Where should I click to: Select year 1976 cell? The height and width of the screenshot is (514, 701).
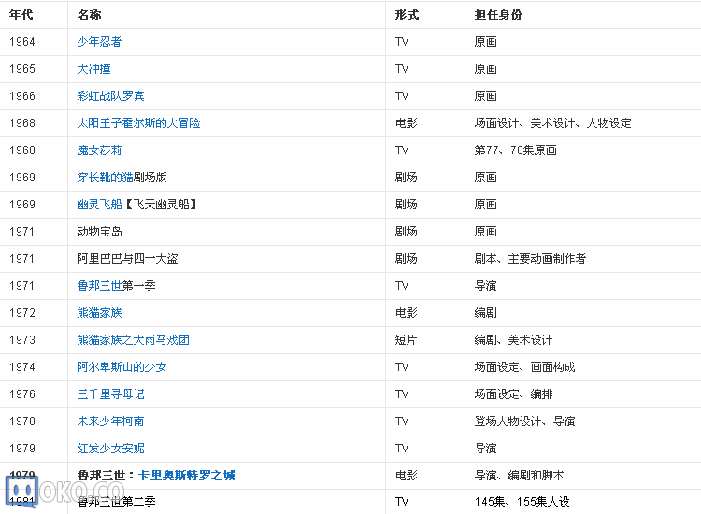point(22,394)
